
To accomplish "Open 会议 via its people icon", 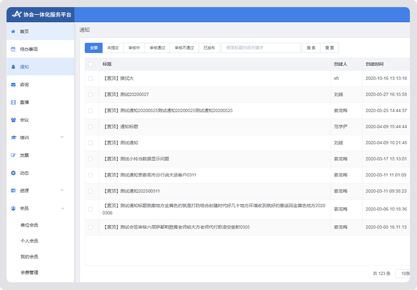I will (x=13, y=120).
